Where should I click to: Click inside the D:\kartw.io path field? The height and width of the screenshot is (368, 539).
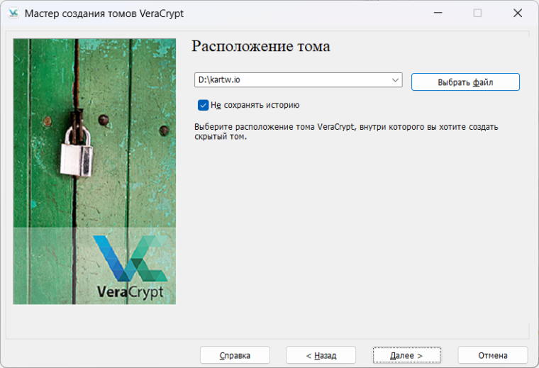(291, 80)
